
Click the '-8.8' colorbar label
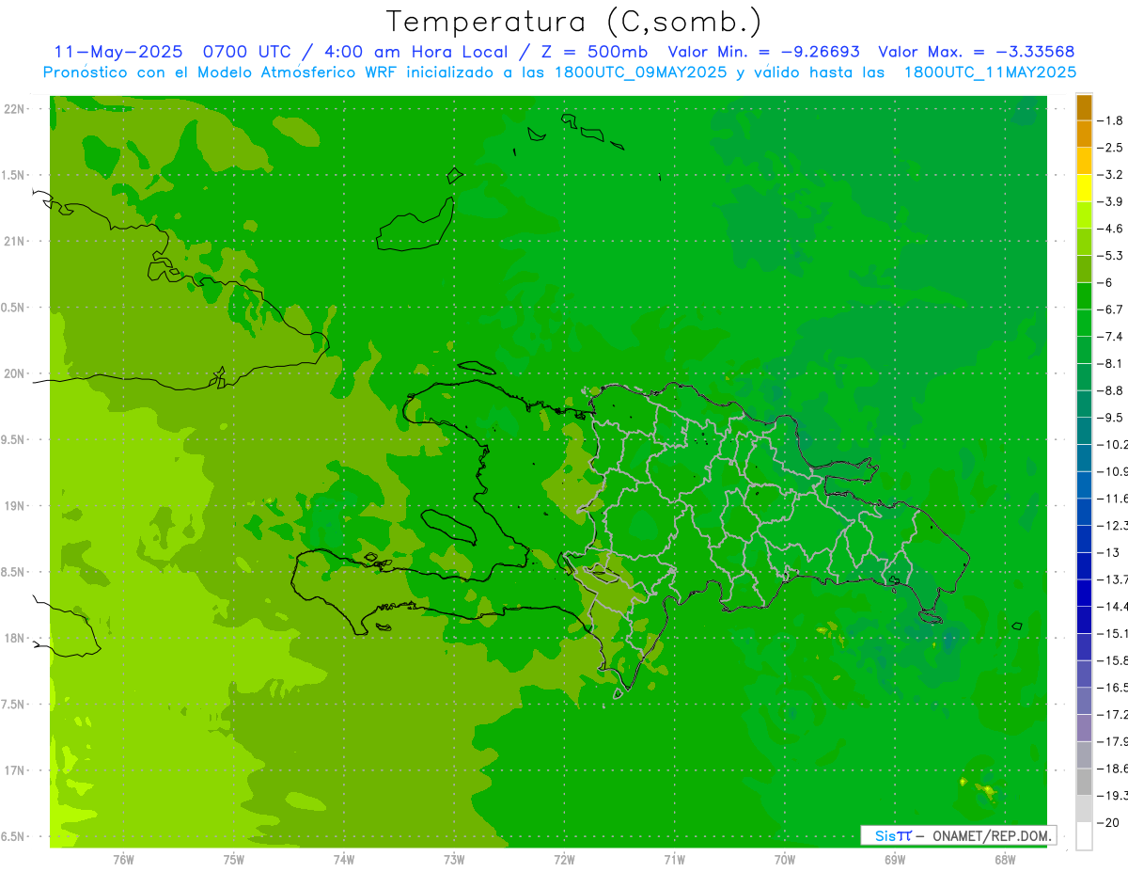[1110, 390]
